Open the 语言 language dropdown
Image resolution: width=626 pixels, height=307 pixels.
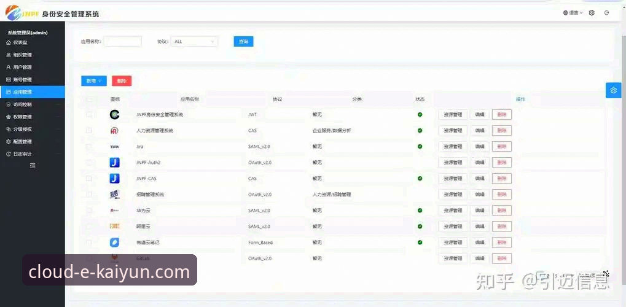573,13
